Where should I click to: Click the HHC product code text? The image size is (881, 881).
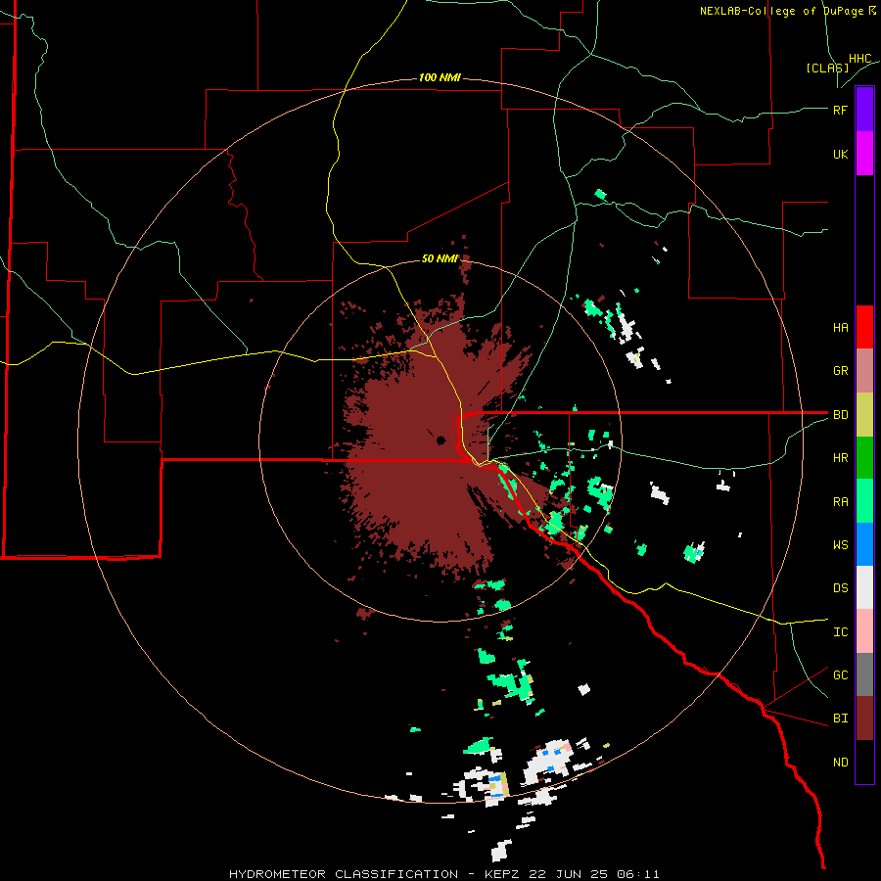(x=859, y=59)
